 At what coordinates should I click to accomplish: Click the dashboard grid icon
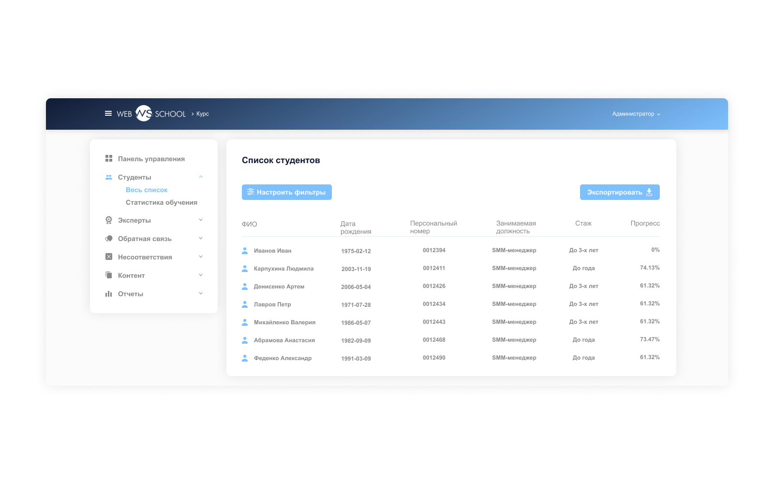pyautogui.click(x=109, y=159)
